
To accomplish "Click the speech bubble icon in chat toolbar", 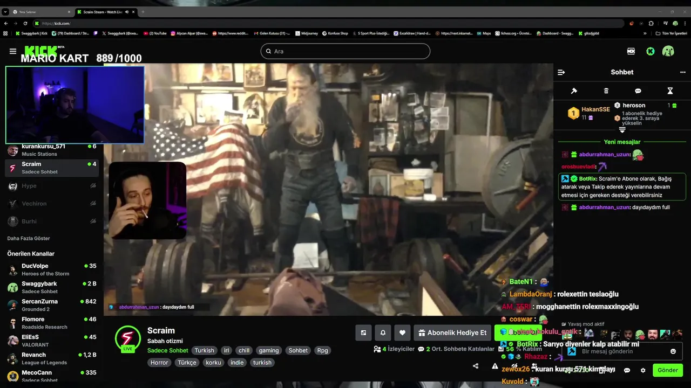I will [638, 91].
